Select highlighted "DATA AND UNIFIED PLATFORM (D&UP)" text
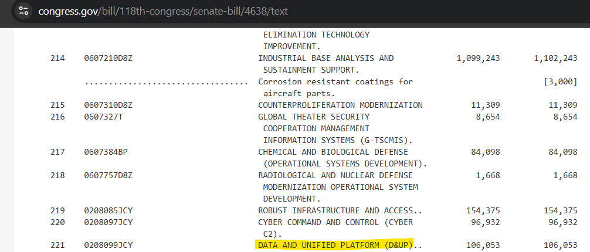This screenshot has height=252, width=590. [335, 246]
